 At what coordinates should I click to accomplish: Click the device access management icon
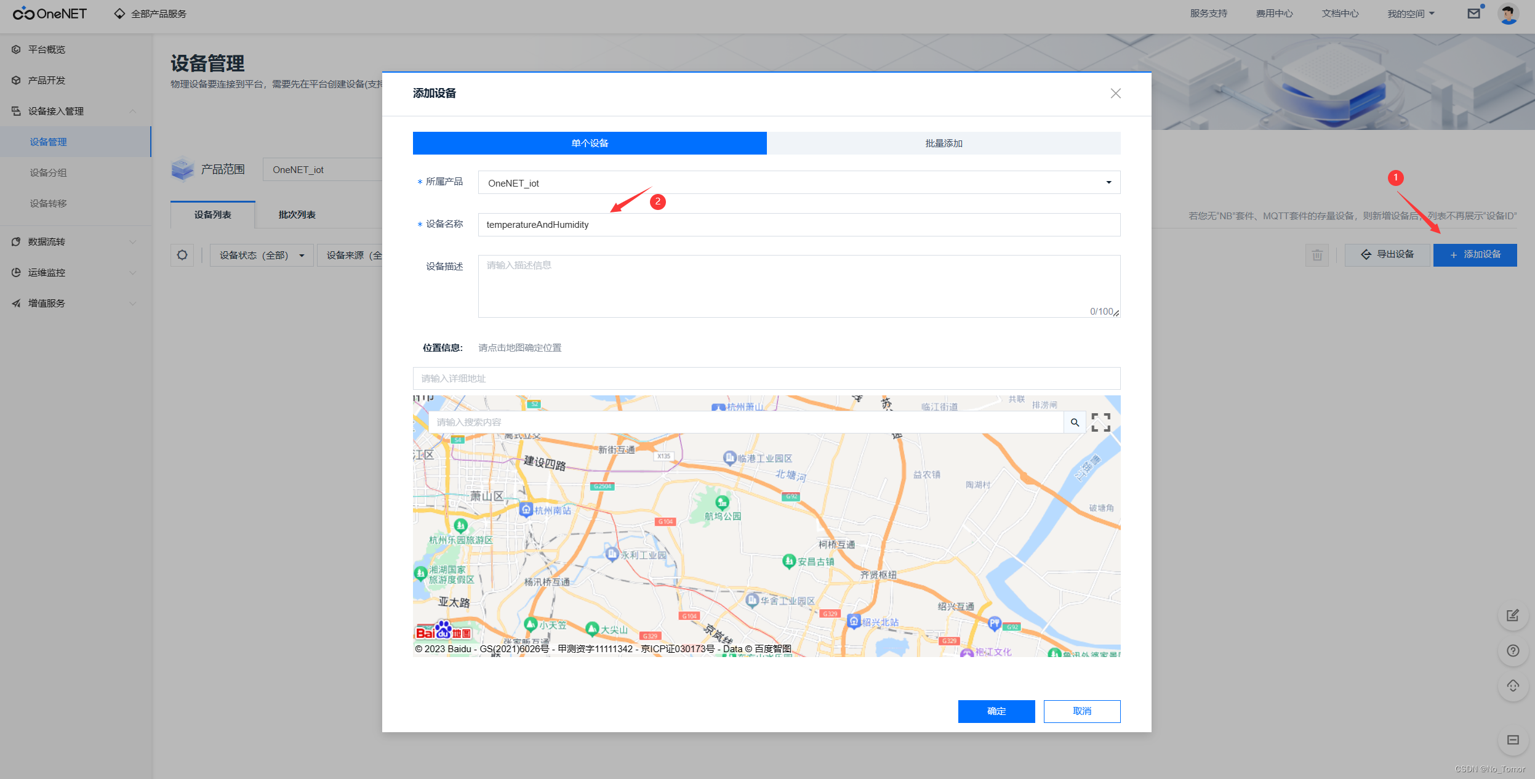coord(16,111)
